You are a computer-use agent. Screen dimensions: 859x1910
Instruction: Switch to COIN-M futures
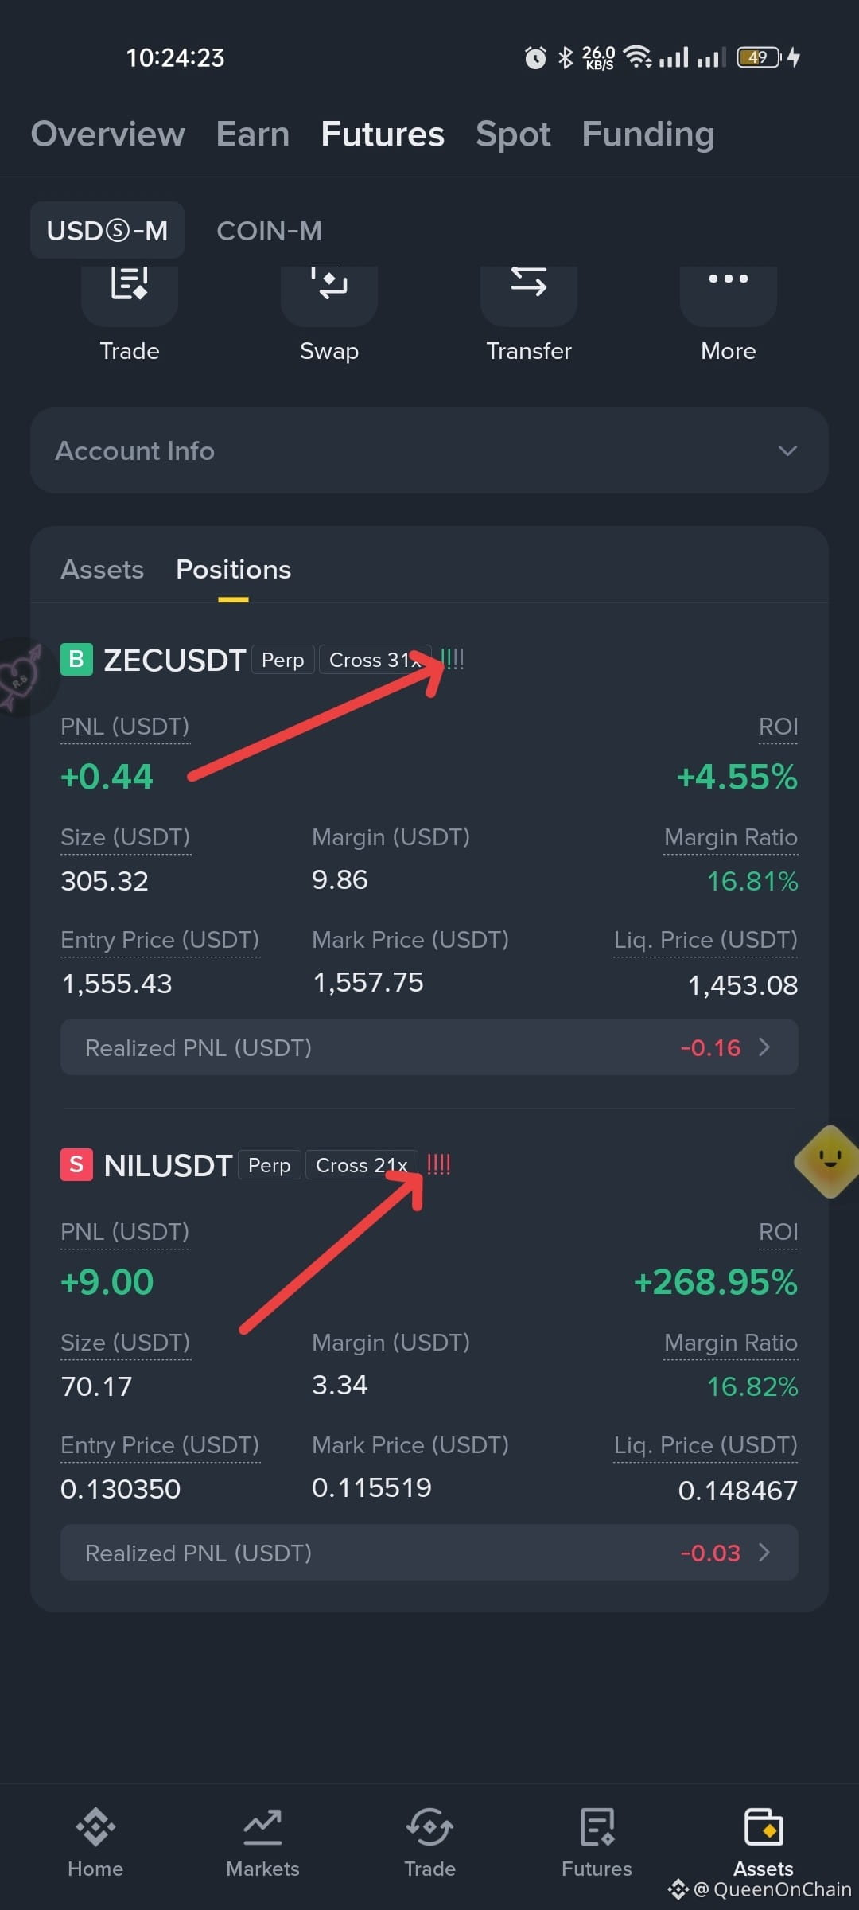coord(270,231)
